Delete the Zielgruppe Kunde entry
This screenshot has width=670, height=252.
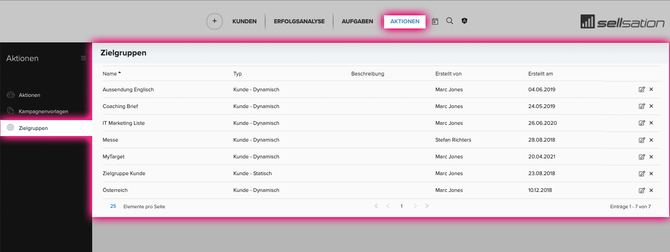pos(651,173)
